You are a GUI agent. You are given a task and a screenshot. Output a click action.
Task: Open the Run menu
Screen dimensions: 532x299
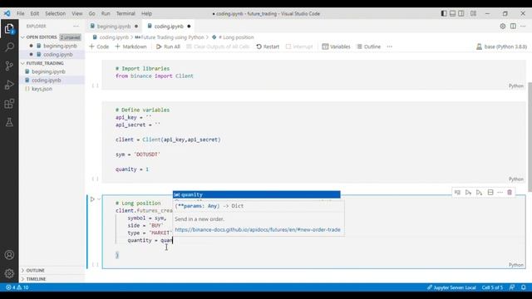[106, 13]
